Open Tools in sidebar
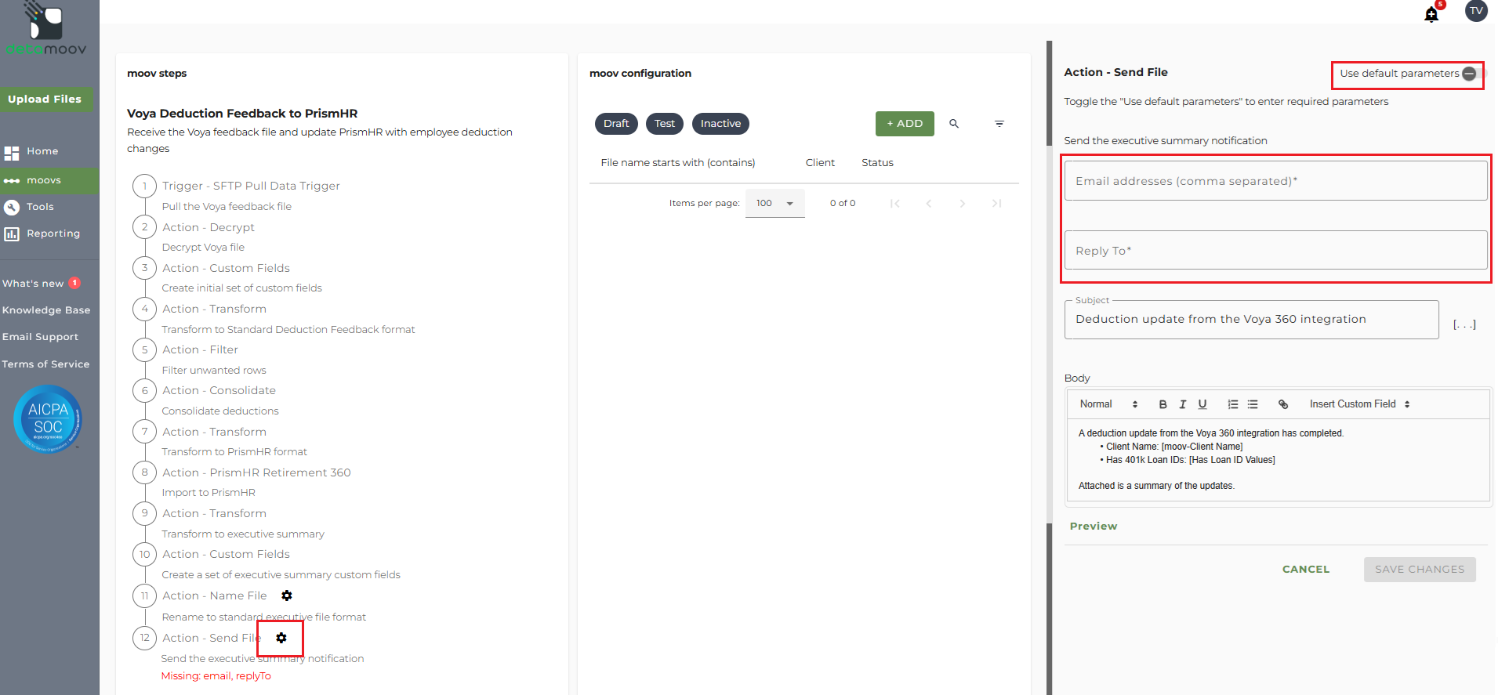 pyautogui.click(x=40, y=207)
